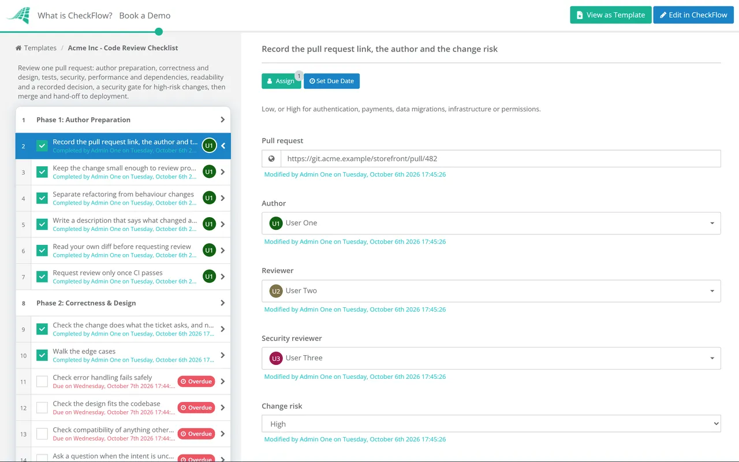739x462 pixels.
Task: Open the Security reviewer dropdown
Action: (x=491, y=358)
